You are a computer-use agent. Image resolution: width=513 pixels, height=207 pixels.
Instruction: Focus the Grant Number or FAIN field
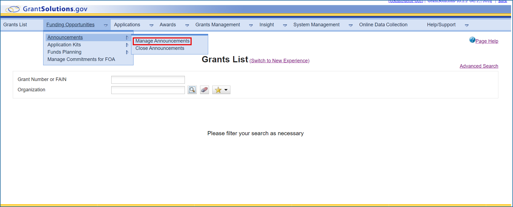pos(148,80)
